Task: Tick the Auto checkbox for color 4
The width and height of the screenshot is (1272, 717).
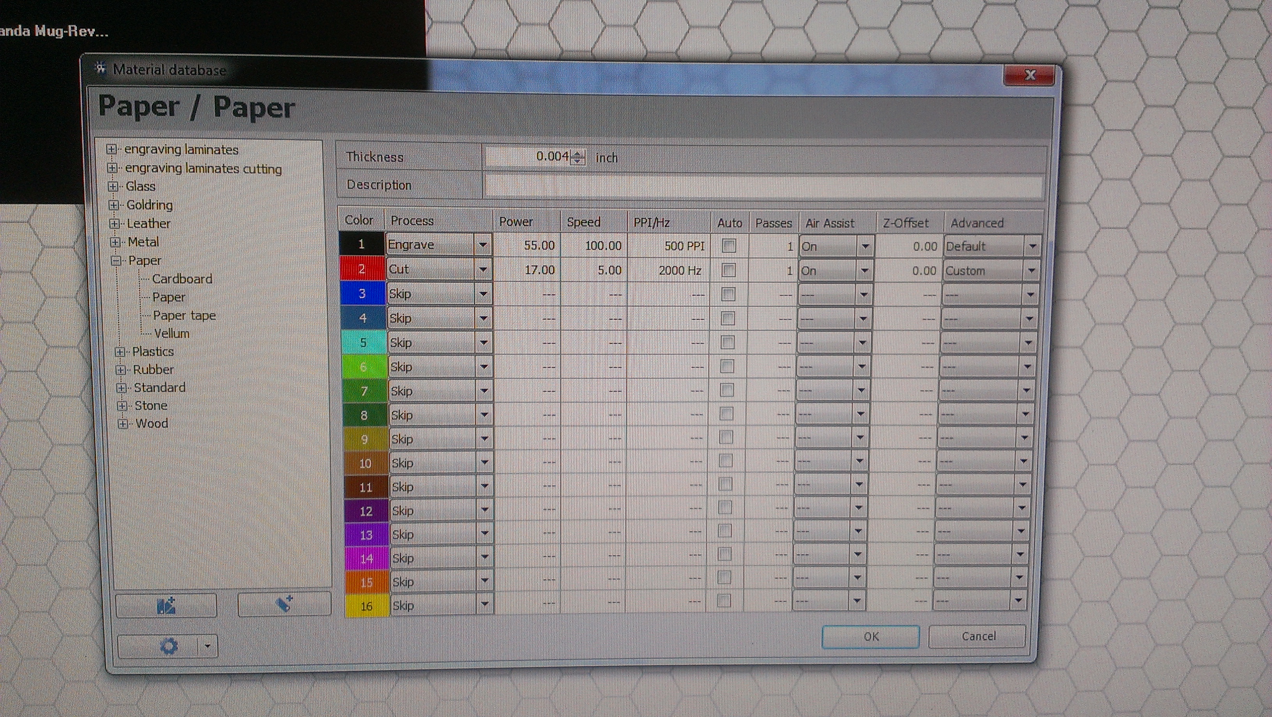Action: pyautogui.click(x=727, y=318)
